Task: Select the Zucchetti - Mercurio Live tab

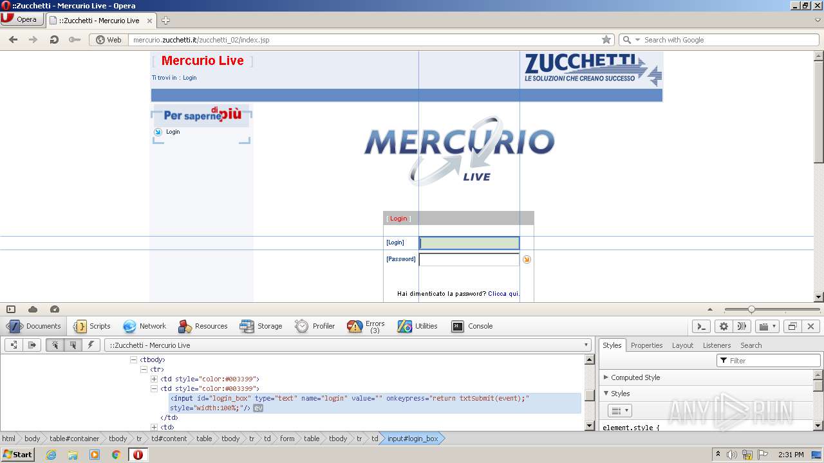Action: [101, 21]
